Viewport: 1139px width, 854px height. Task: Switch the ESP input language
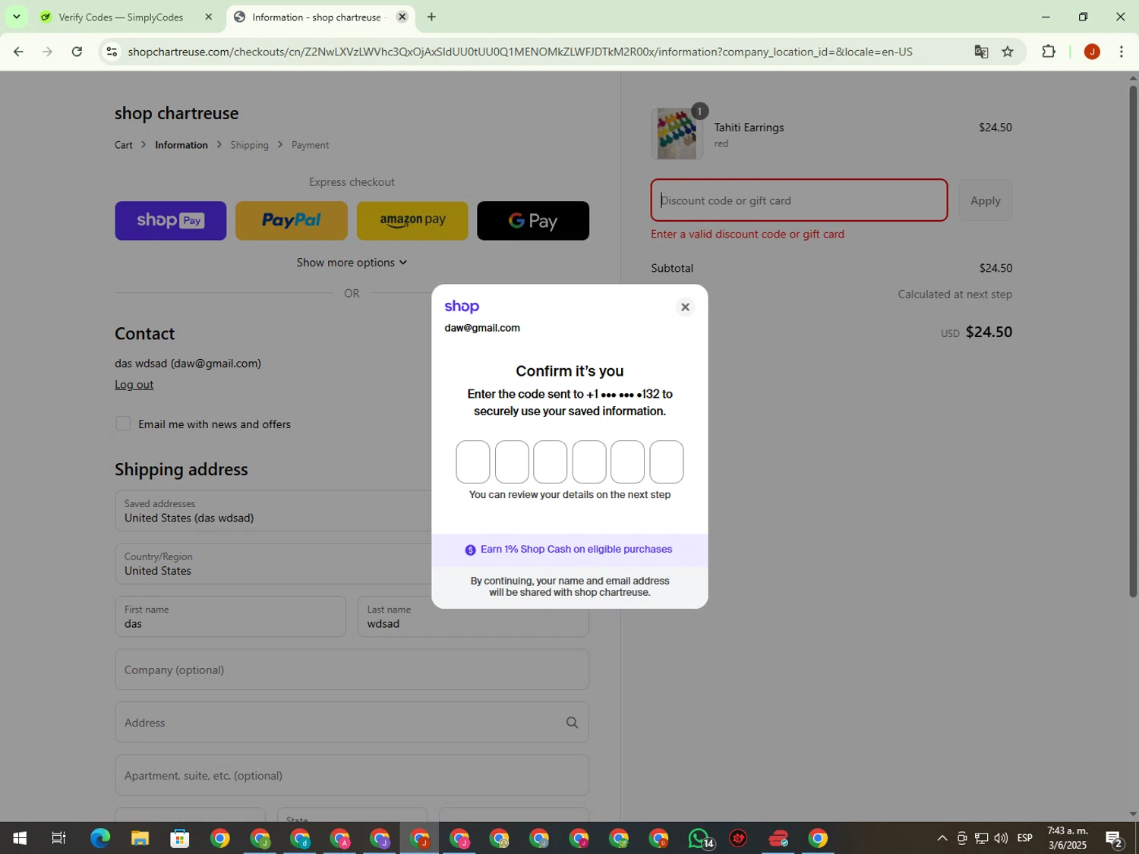[1025, 838]
